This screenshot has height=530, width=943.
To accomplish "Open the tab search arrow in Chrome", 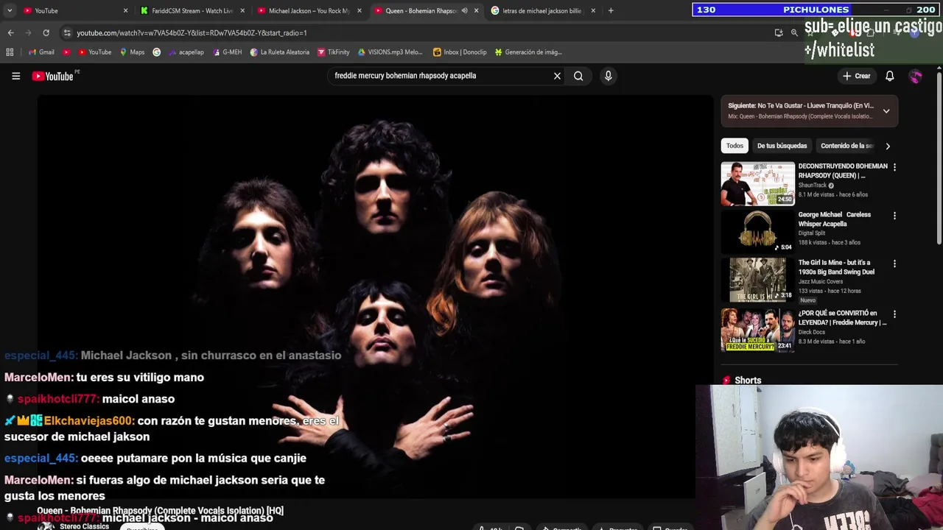I will click(x=9, y=10).
